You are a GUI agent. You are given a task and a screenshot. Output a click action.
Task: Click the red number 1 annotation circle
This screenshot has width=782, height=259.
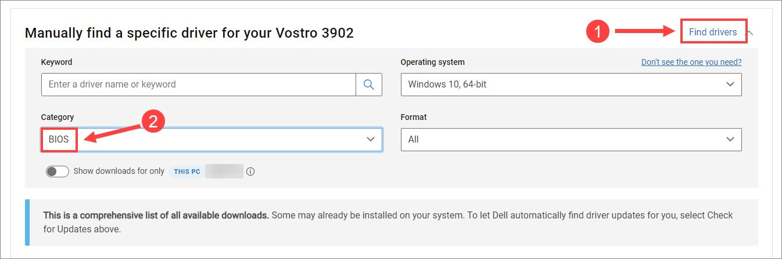pyautogui.click(x=598, y=32)
